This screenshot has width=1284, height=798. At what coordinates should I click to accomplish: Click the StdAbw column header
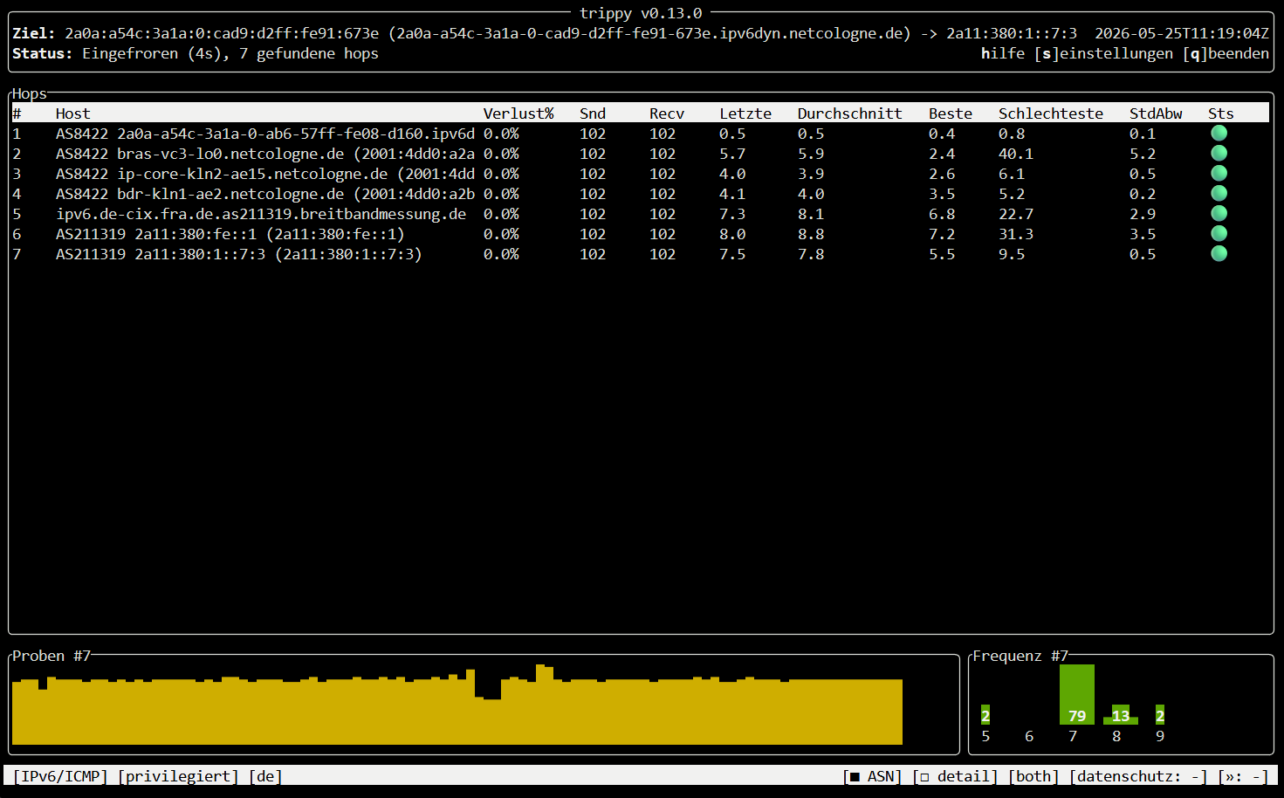pyautogui.click(x=1156, y=114)
